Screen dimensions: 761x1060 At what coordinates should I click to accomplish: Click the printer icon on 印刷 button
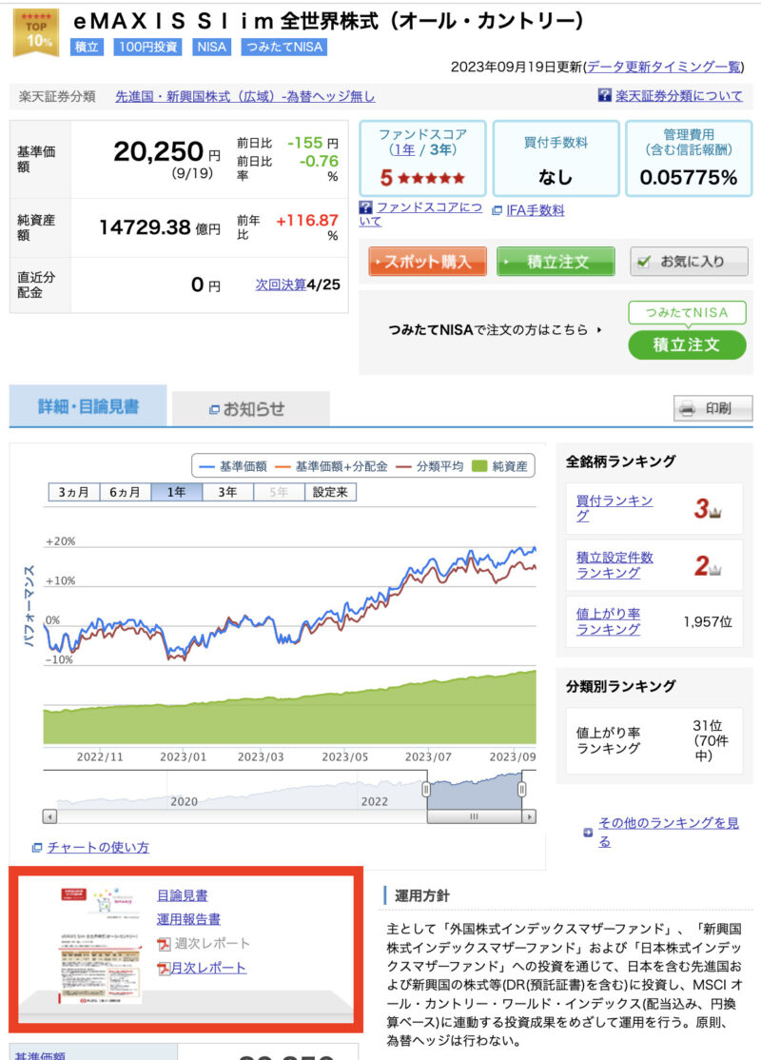pyautogui.click(x=687, y=408)
